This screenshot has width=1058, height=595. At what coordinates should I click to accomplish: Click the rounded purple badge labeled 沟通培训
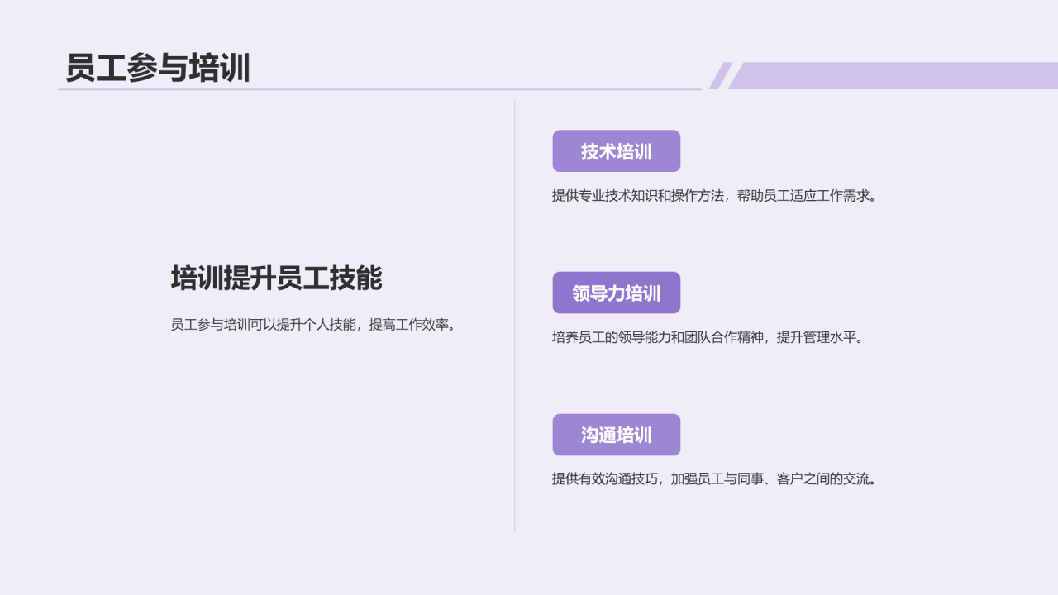click(x=617, y=434)
